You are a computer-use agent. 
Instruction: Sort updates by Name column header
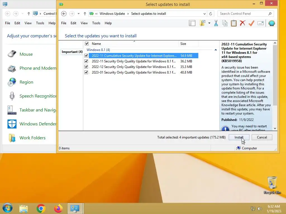[x=96, y=44]
